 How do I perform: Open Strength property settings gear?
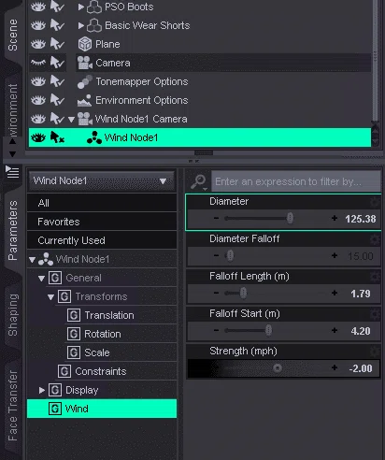click(375, 352)
